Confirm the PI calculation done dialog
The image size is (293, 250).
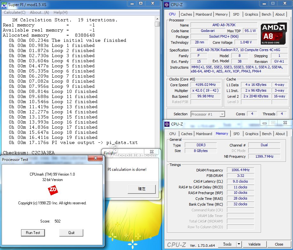[142, 189]
